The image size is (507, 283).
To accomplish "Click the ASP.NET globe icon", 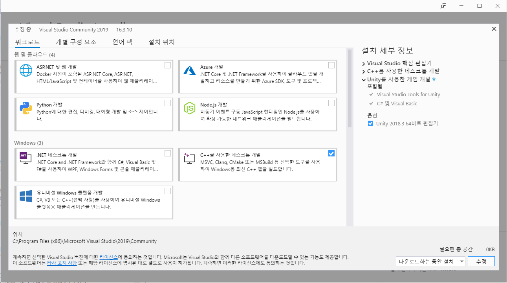I will click(26, 70).
